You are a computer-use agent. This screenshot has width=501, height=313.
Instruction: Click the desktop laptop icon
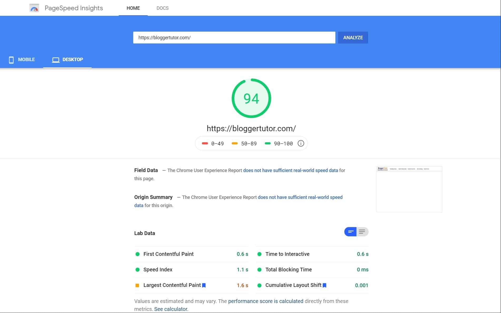tap(56, 60)
